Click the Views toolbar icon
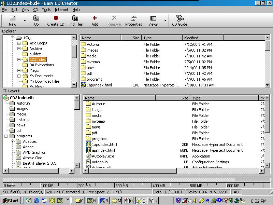273x205 pixels. click(x=153, y=20)
